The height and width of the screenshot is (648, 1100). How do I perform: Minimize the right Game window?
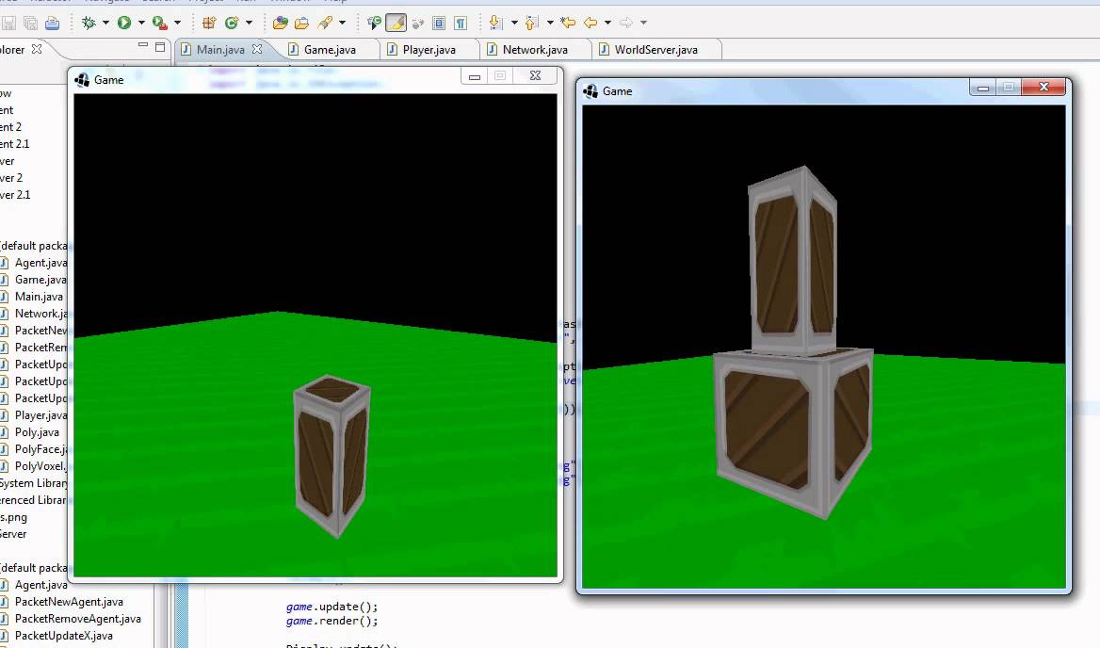pyautogui.click(x=983, y=88)
